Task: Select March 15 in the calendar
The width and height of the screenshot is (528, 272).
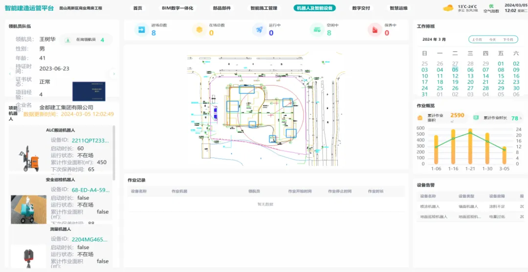Action: (x=501, y=76)
